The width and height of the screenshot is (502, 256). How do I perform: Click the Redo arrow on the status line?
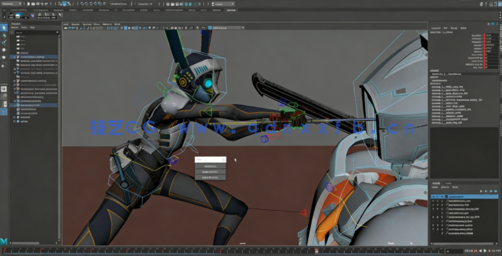click(x=47, y=4)
